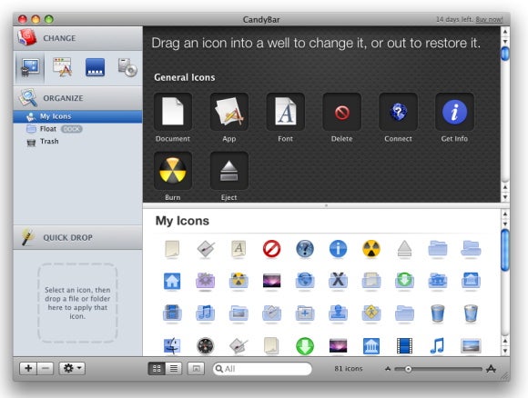Select the round green download arrow icon
The height and width of the screenshot is (398, 528).
tap(305, 345)
